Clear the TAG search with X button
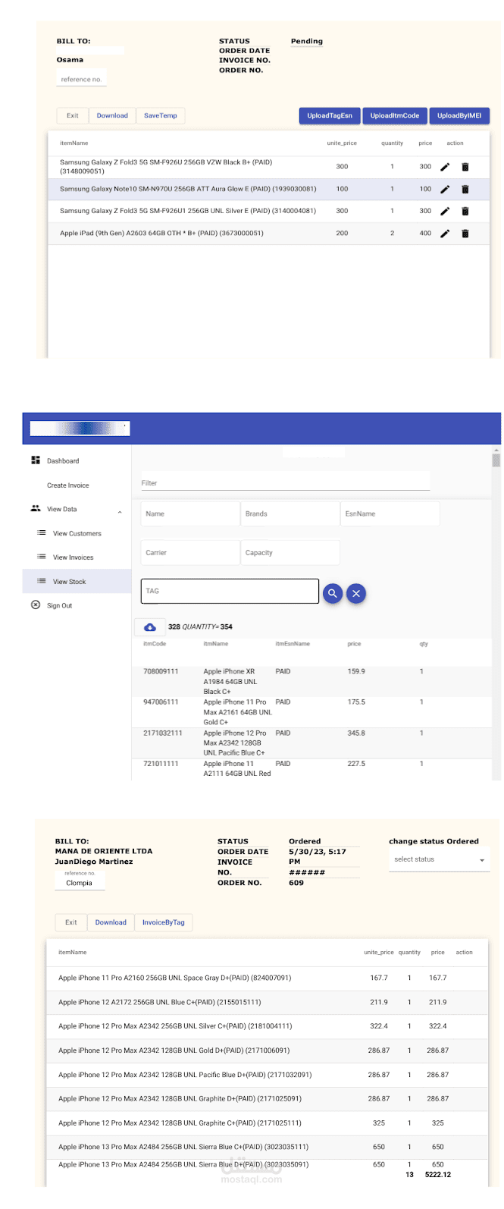This screenshot has height=1209, width=504. [356, 594]
